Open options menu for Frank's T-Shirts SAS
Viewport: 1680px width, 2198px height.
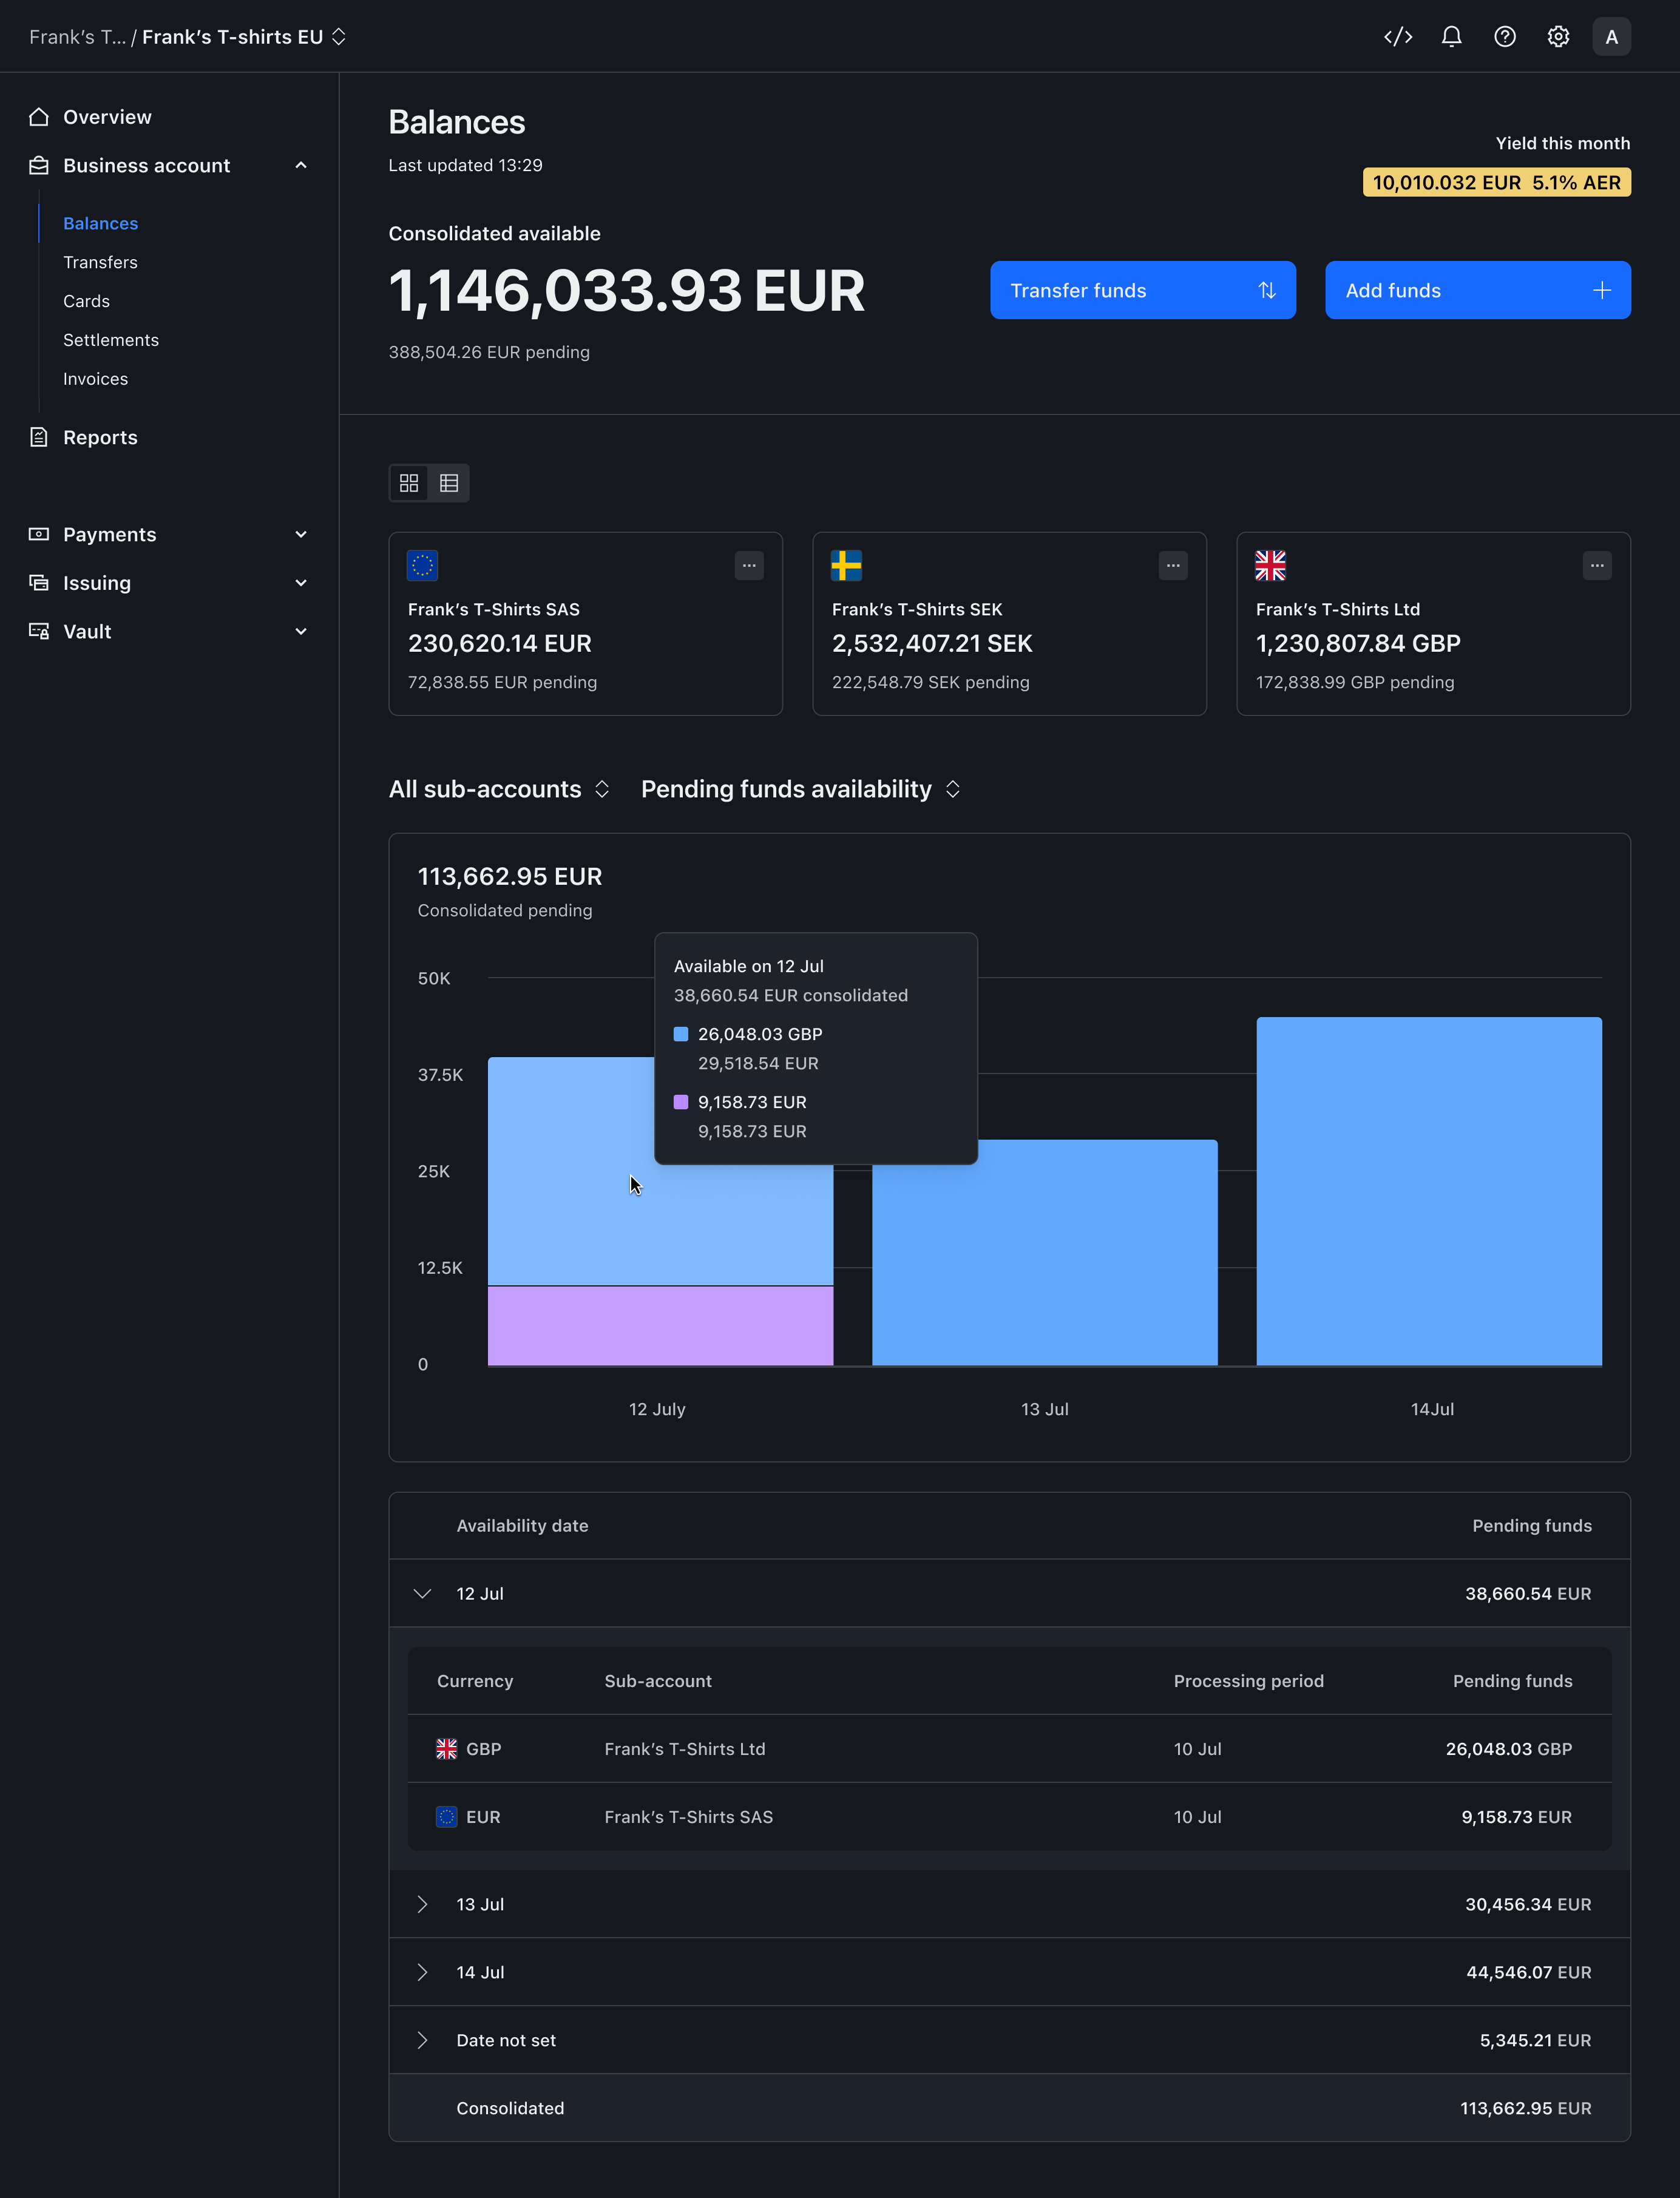pyautogui.click(x=749, y=566)
